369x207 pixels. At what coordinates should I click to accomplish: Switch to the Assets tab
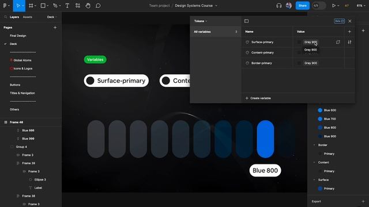pos(28,17)
